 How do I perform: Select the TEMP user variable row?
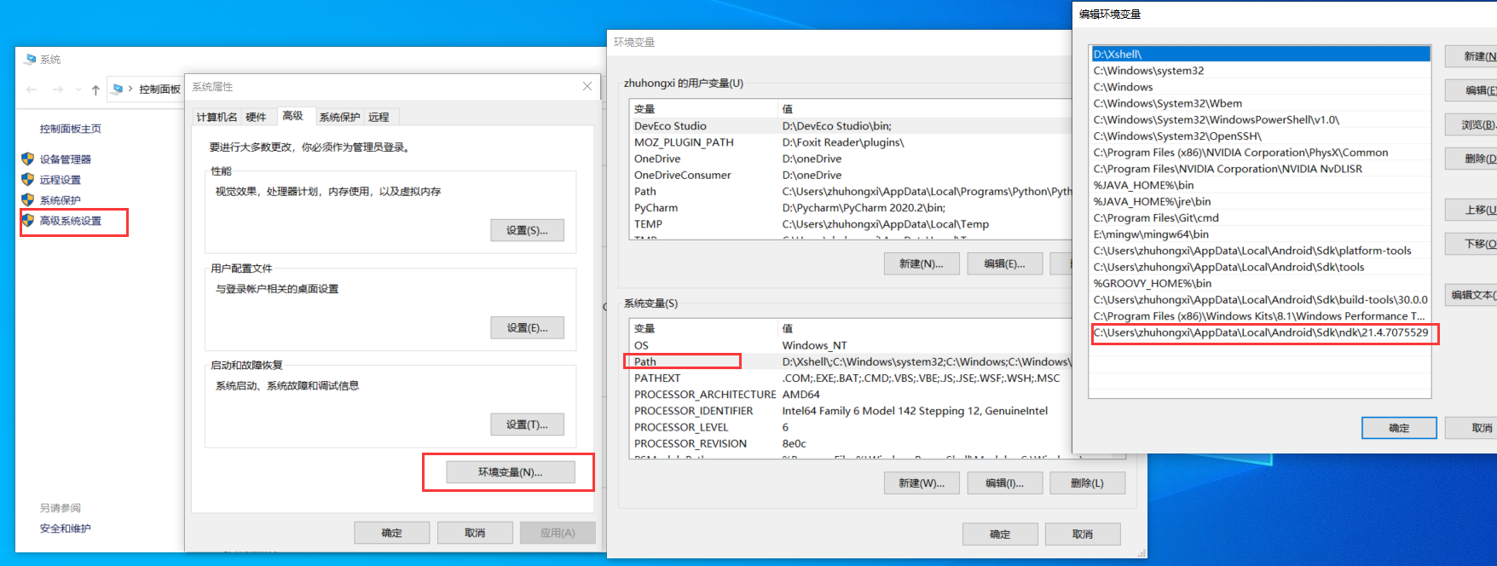851,224
